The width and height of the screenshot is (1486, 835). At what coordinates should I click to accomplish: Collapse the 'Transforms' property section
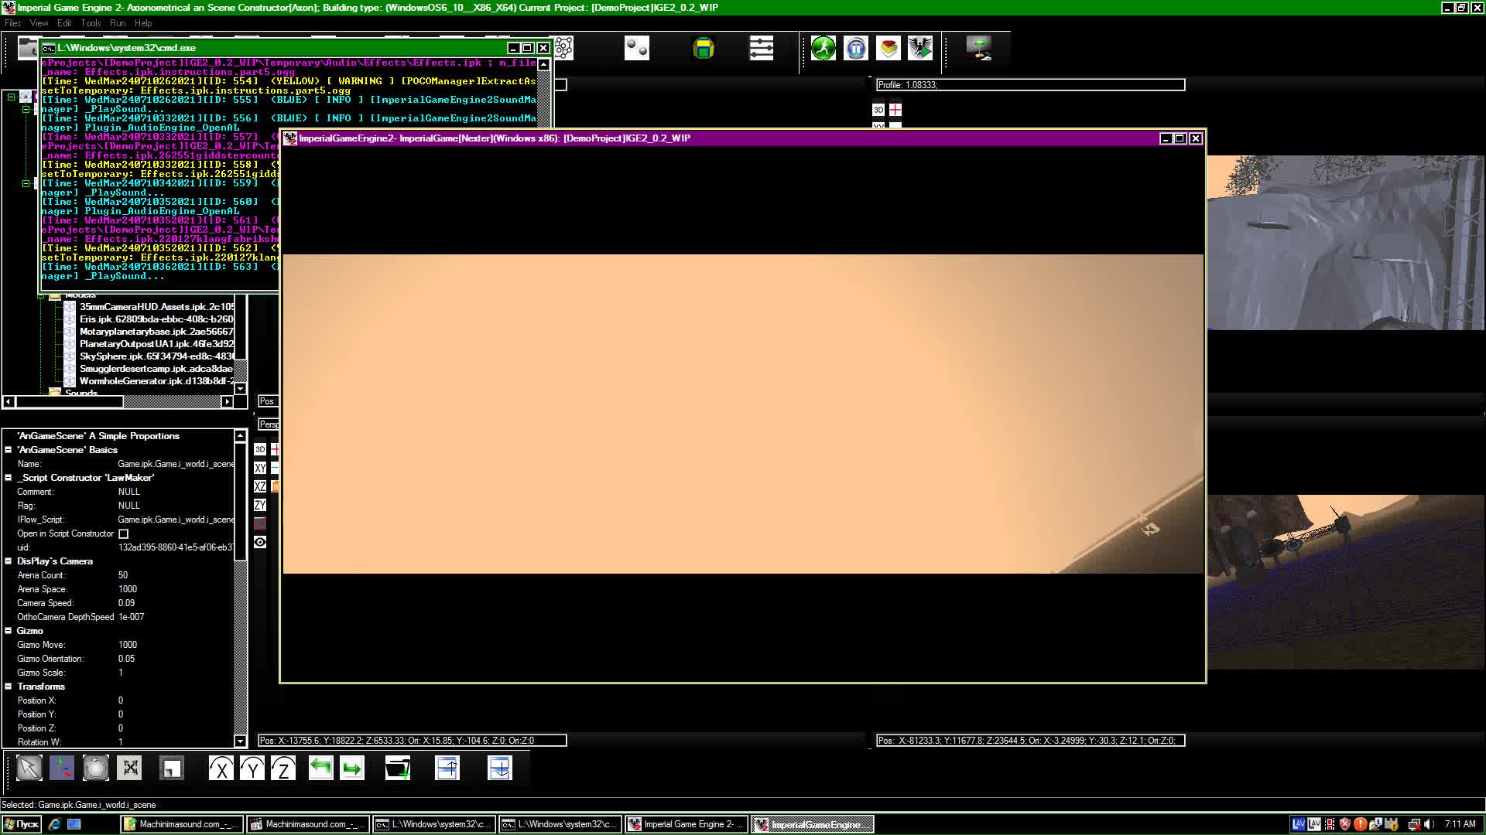pyautogui.click(x=9, y=686)
